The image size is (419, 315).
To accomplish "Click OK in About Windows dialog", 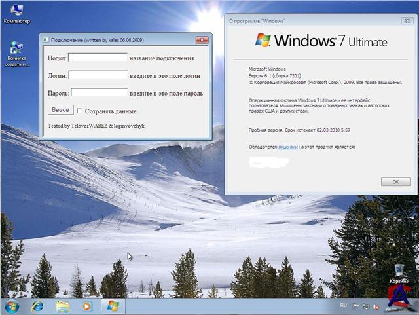I will click(395, 181).
